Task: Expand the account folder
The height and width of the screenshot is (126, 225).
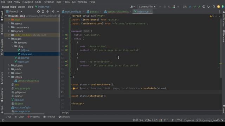Action: 12,43
